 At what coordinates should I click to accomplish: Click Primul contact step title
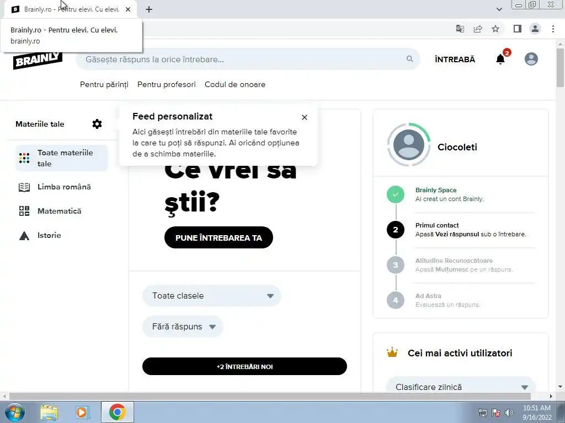point(437,225)
